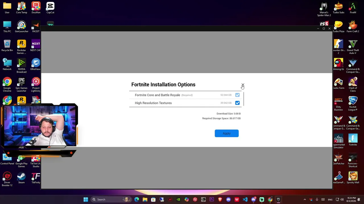Open the clock and date panel
Screen dimensions: 364x204
[351, 199]
